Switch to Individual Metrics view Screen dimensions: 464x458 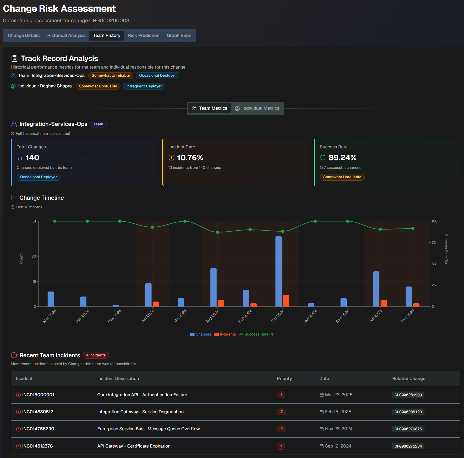(257, 108)
